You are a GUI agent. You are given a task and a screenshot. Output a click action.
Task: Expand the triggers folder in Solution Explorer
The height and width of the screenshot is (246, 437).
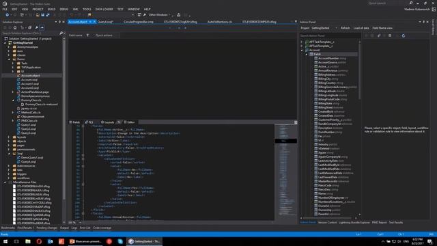pyautogui.click(x=9, y=174)
